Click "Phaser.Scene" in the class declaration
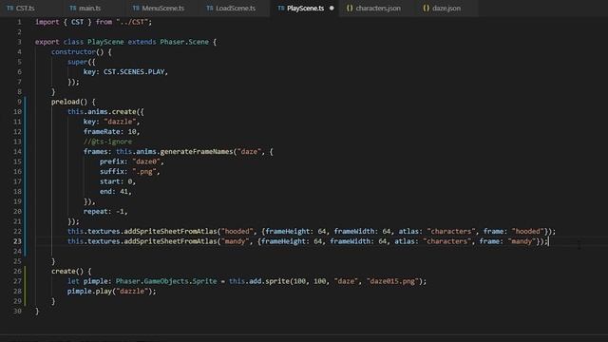Viewport: 608px width, 342px height. pyautogui.click(x=184, y=42)
